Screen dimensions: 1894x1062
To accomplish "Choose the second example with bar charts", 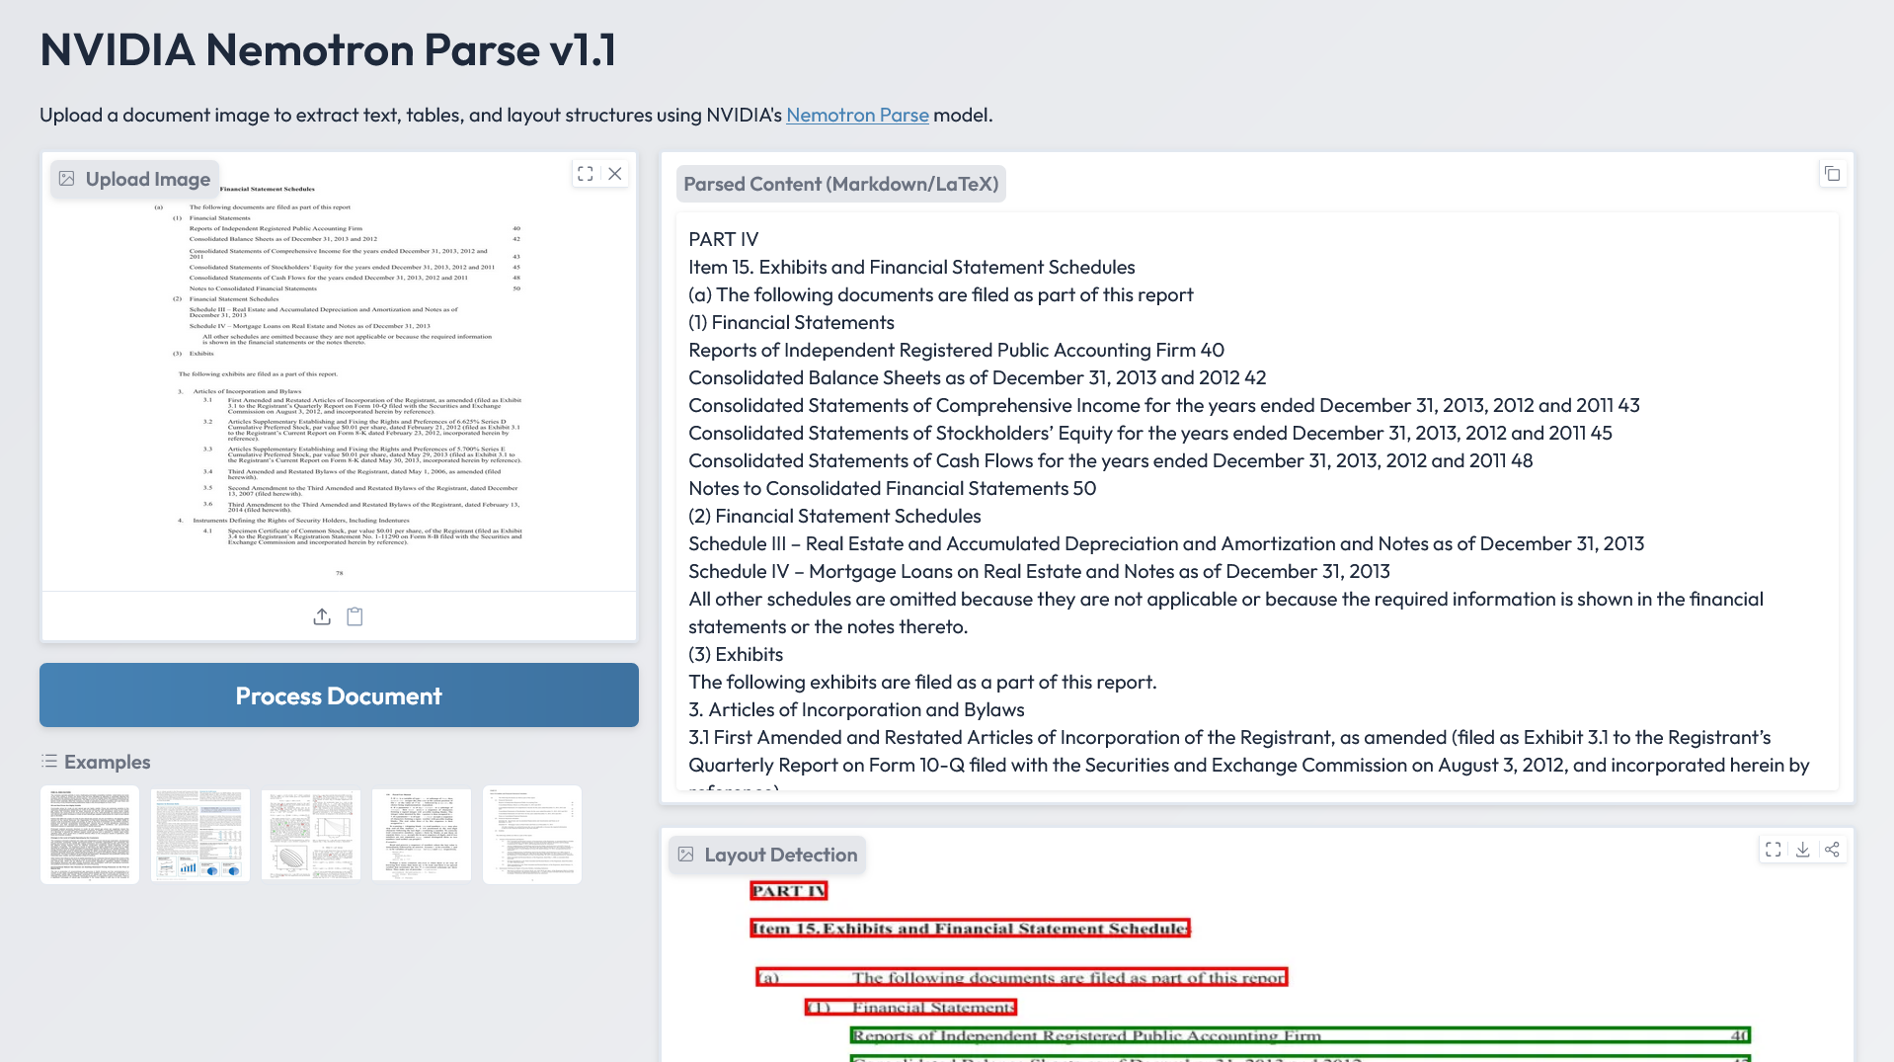I will (200, 835).
